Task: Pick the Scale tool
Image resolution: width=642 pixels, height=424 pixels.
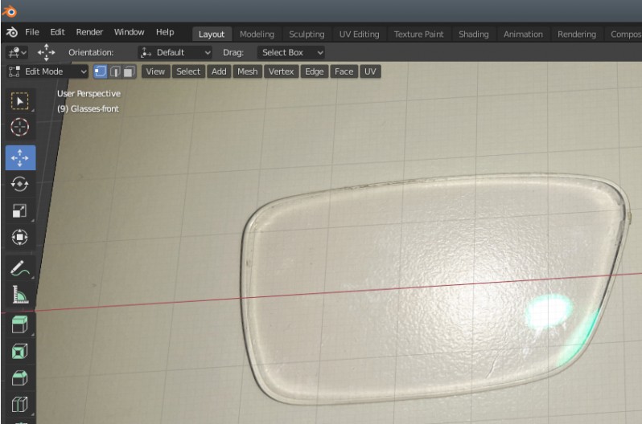Action: pos(20,211)
